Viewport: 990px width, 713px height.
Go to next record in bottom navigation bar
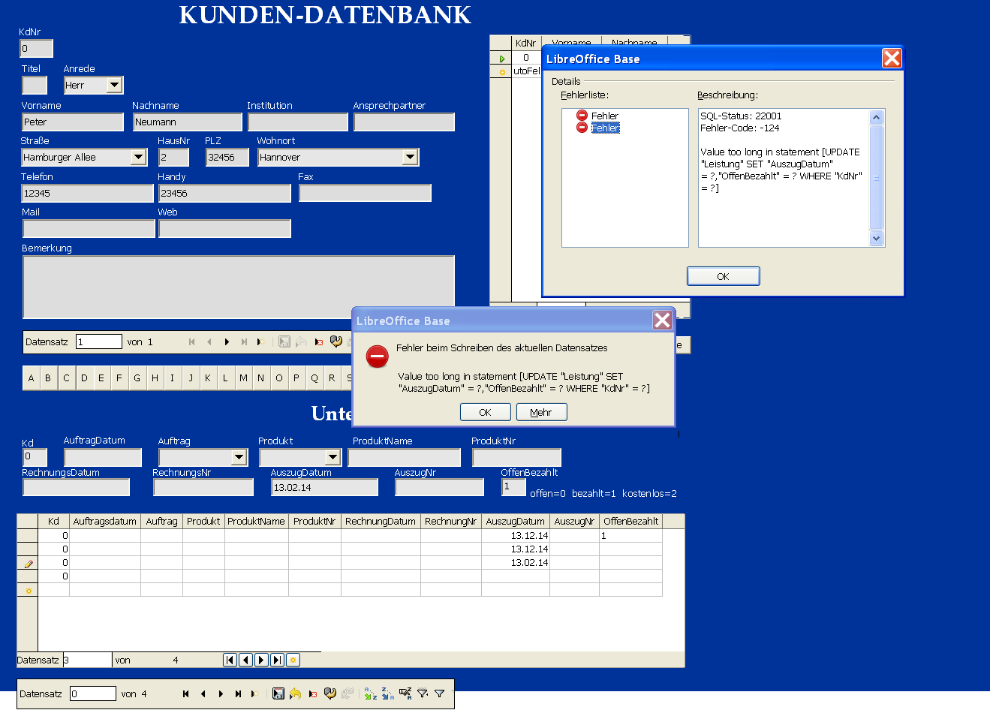221,694
